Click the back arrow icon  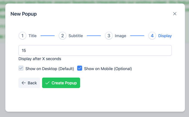pos(24,83)
